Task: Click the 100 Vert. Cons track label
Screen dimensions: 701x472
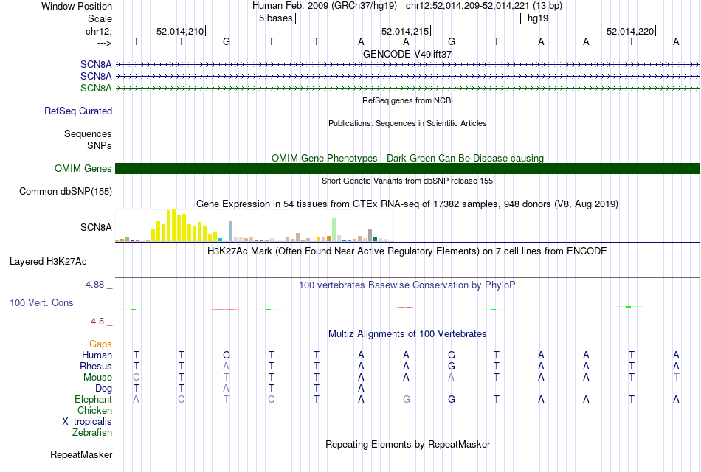Action: pos(41,302)
